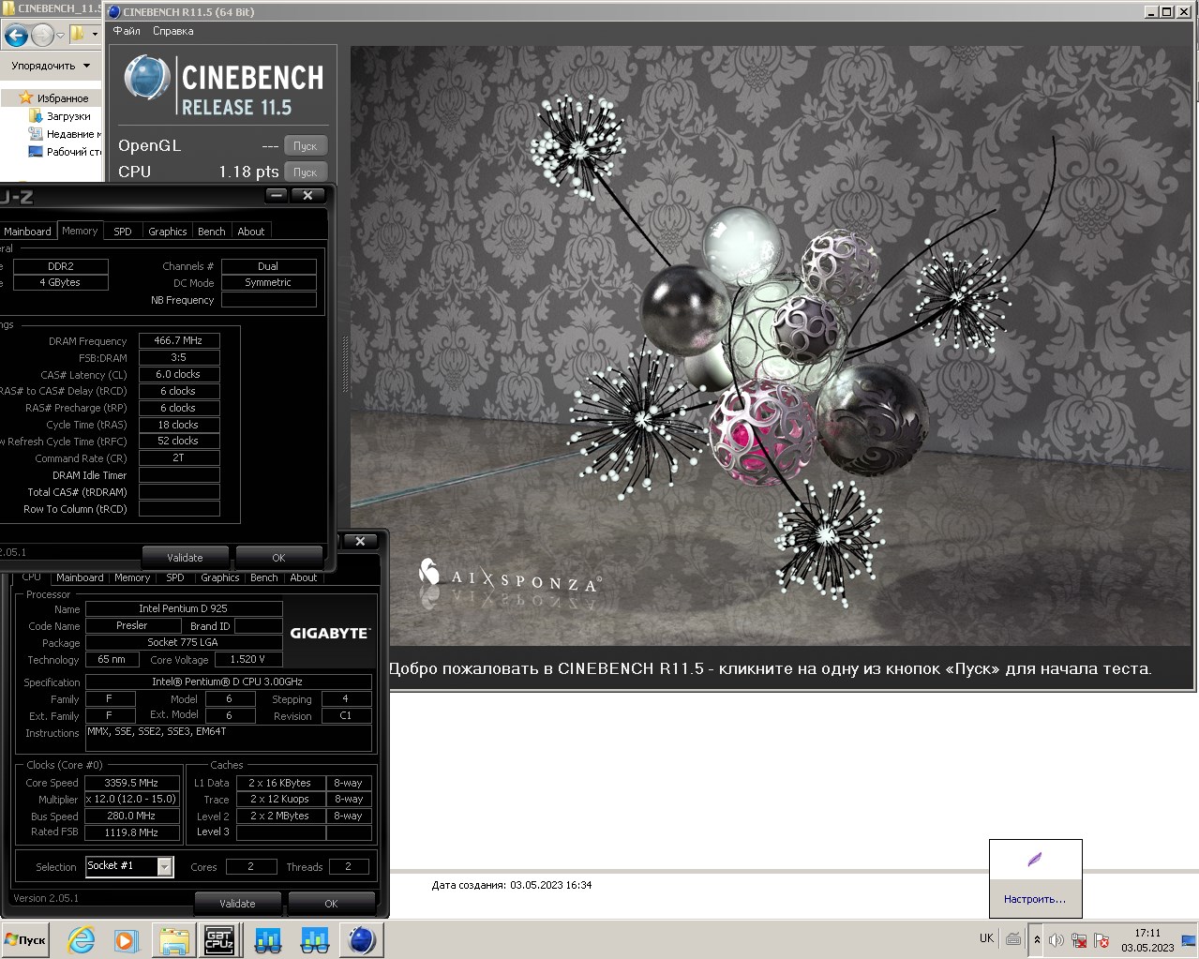Minimize the Memory CPU-Z window
The width and height of the screenshot is (1199, 959).
pyautogui.click(x=277, y=195)
